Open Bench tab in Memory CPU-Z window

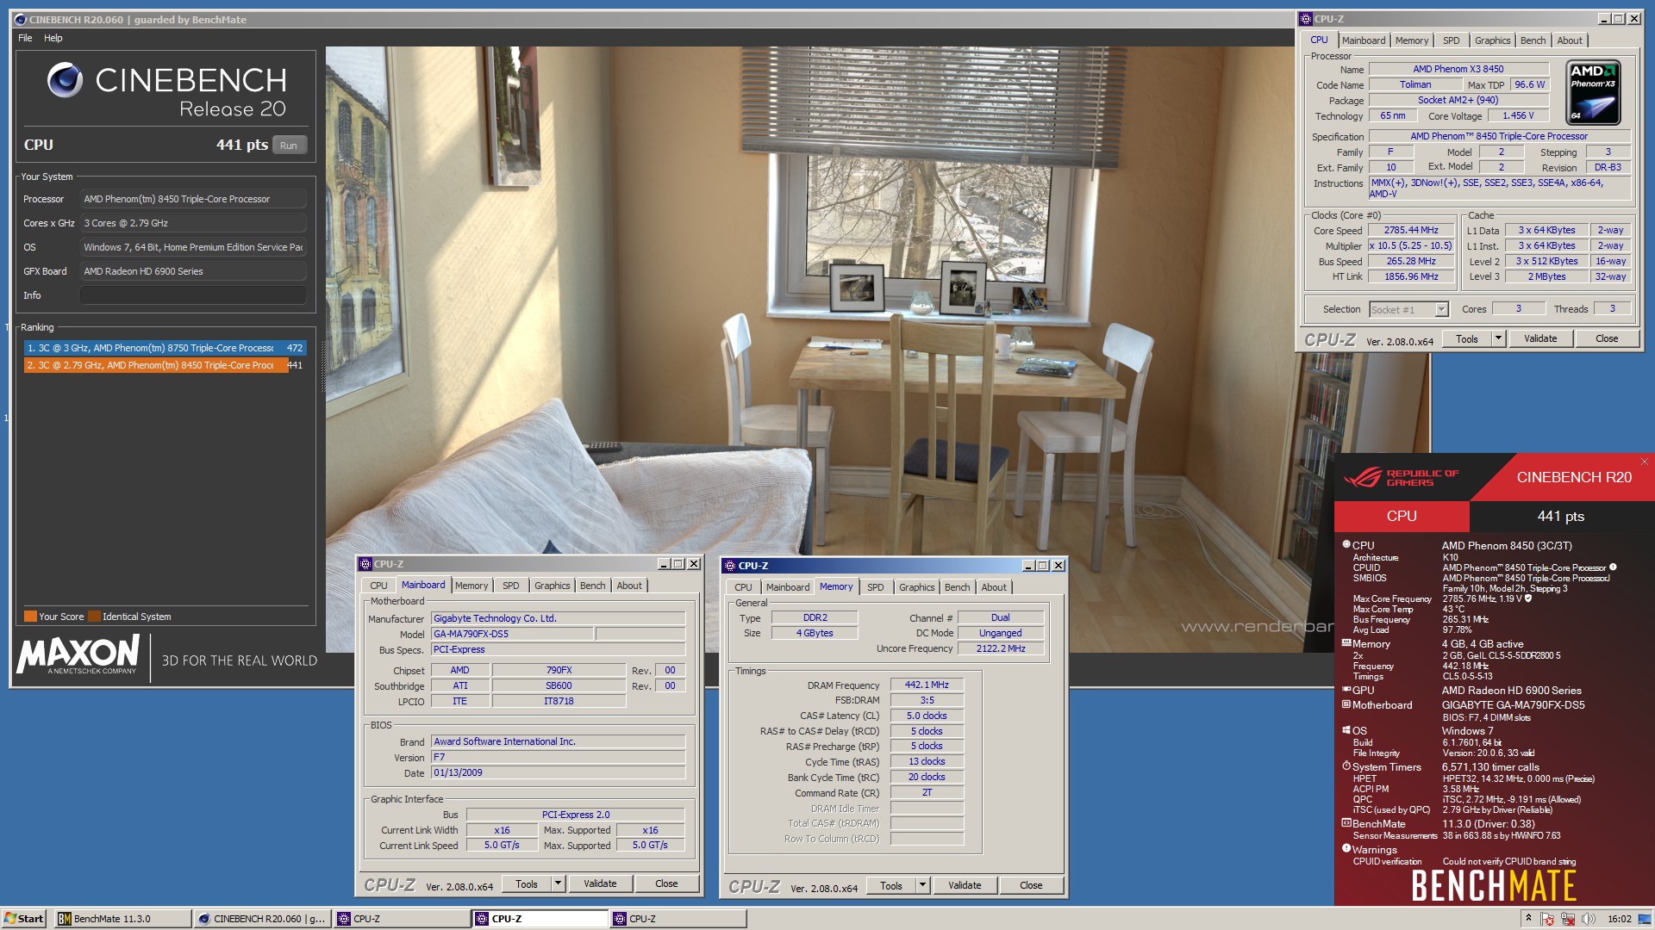click(x=957, y=587)
